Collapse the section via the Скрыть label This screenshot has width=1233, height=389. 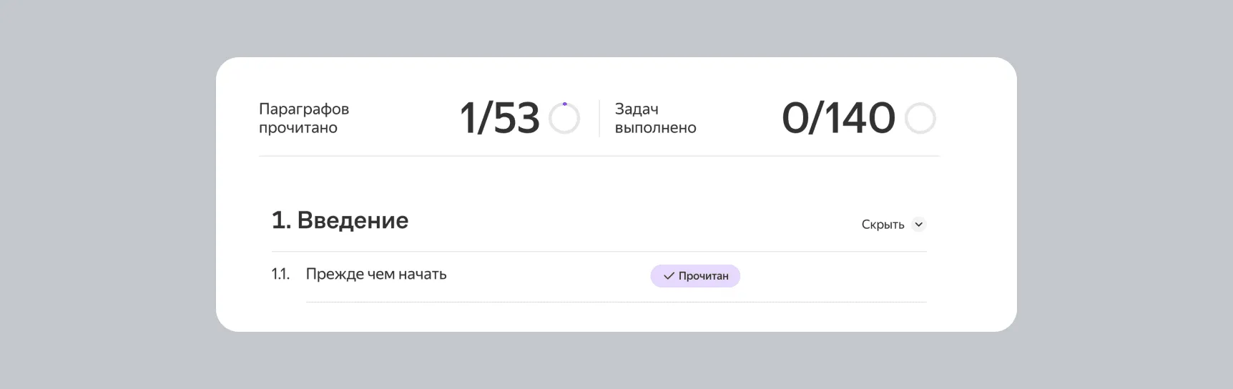pos(883,225)
